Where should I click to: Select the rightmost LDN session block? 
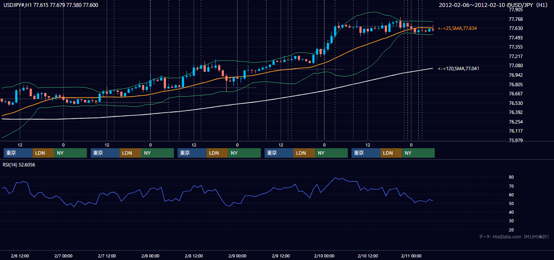(391, 153)
